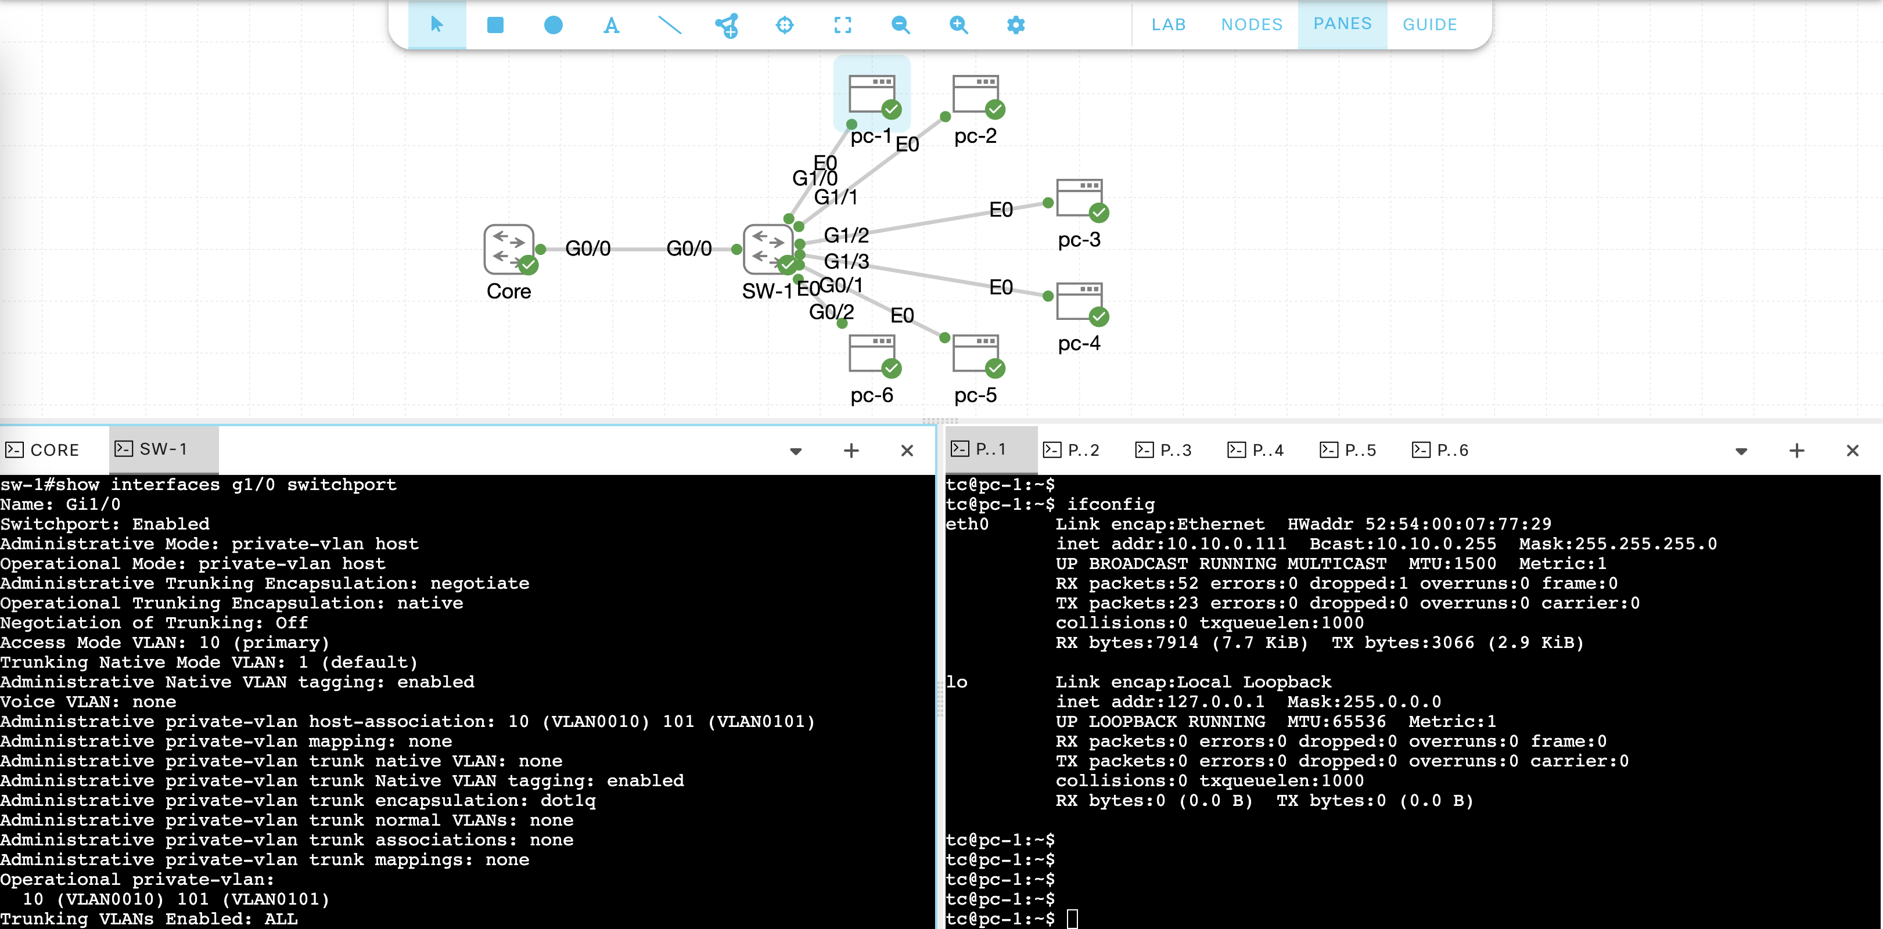Activate the pointer selection tool
This screenshot has height=929, width=1883.
tap(437, 25)
